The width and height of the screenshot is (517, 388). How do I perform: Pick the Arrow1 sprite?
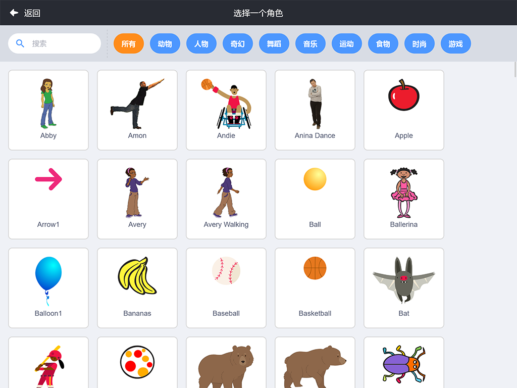[48, 199]
